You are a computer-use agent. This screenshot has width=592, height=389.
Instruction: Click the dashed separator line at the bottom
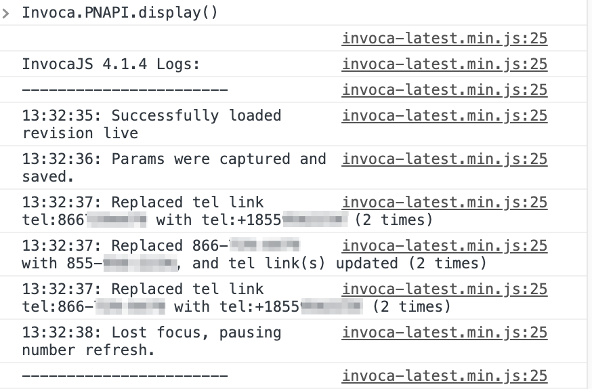point(125,376)
